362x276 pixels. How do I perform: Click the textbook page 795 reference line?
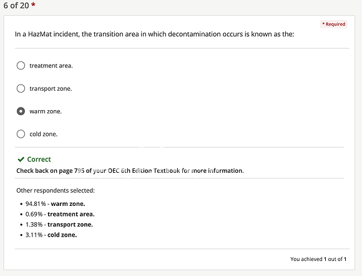pyautogui.click(x=130, y=171)
